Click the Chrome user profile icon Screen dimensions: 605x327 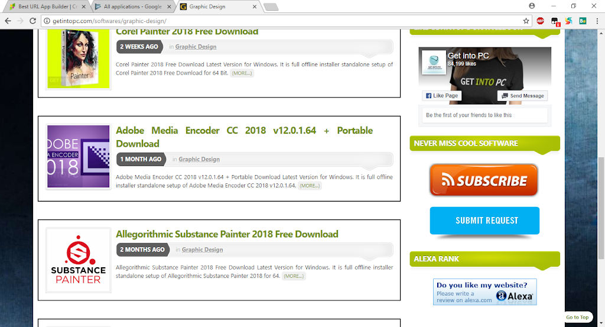point(532,6)
